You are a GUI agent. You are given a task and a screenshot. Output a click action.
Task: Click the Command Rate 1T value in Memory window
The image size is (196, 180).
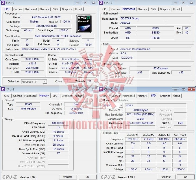[58, 153]
